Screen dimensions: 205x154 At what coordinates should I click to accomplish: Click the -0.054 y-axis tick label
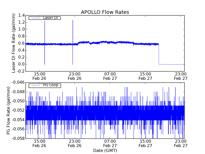point(18,120)
